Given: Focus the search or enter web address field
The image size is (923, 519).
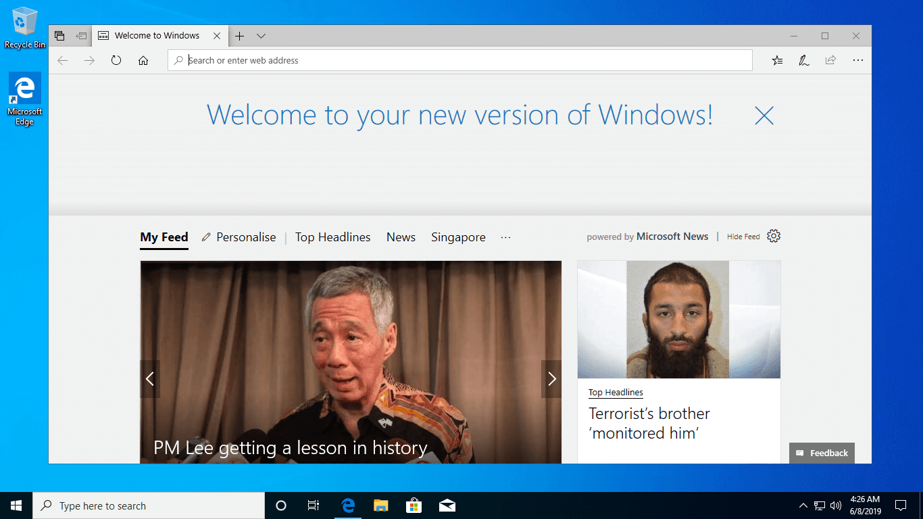Looking at the screenshot, I should (x=460, y=60).
